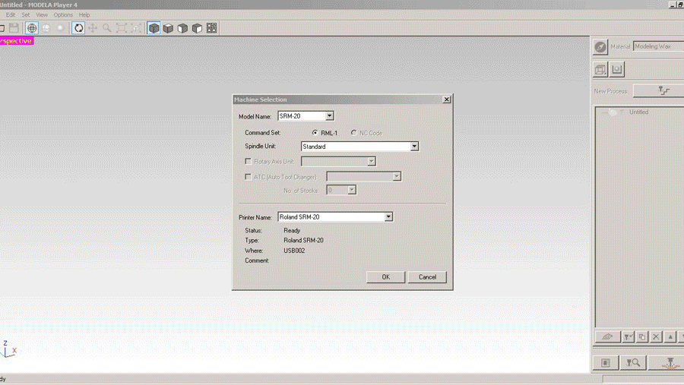This screenshot has height=385, width=684.
Task: Click the USB002 port value text
Action: [294, 251]
